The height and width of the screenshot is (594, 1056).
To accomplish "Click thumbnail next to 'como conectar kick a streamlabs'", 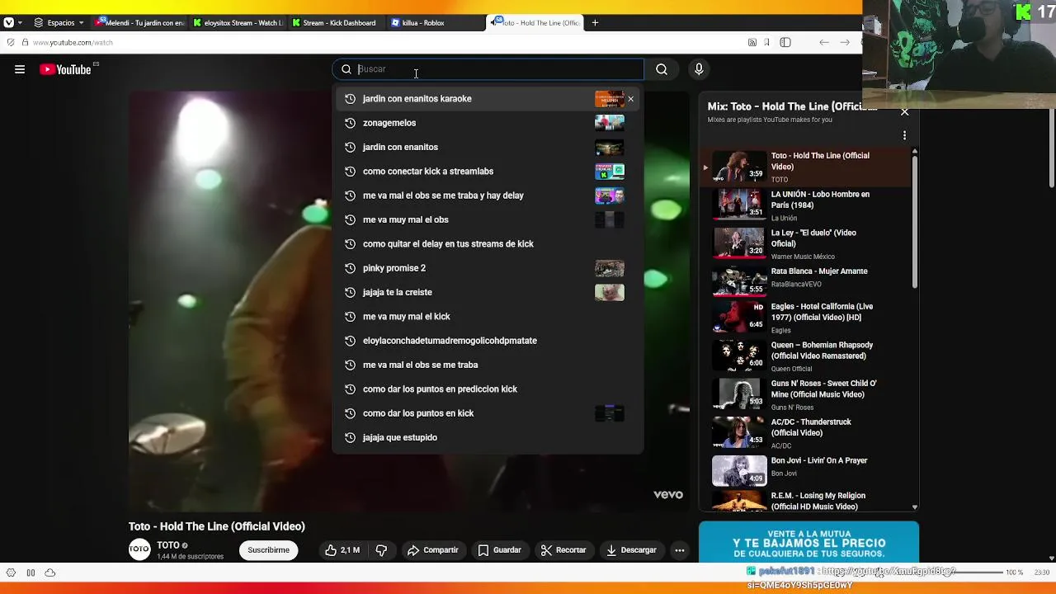I will point(609,172).
